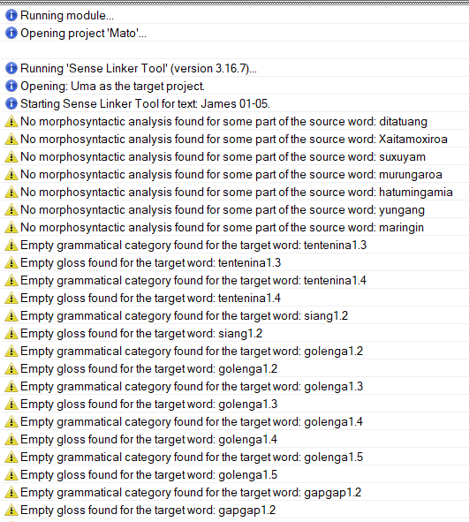Click warning icon for empty gloss tentenina1.4
The width and height of the screenshot is (469, 522).
11,298
